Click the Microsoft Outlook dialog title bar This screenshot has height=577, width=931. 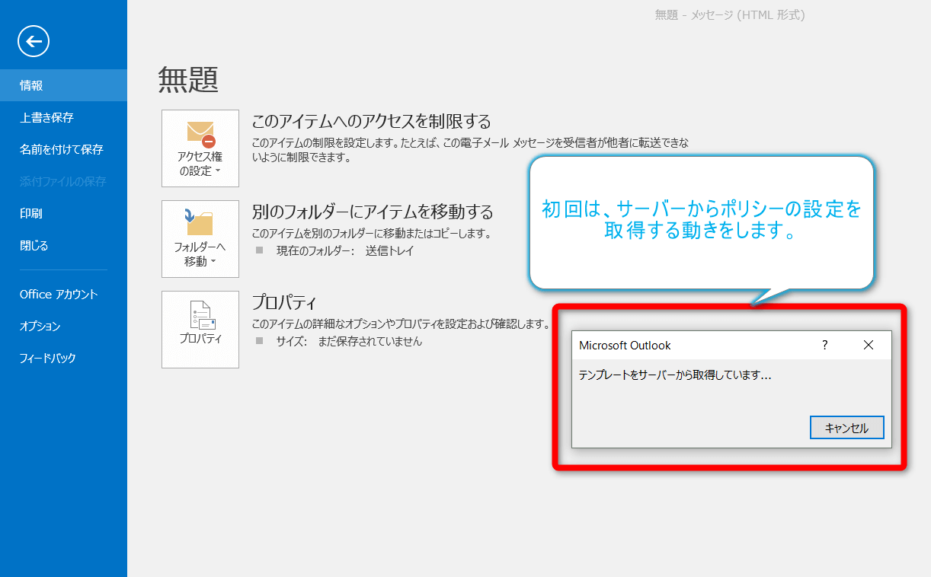pyautogui.click(x=686, y=345)
